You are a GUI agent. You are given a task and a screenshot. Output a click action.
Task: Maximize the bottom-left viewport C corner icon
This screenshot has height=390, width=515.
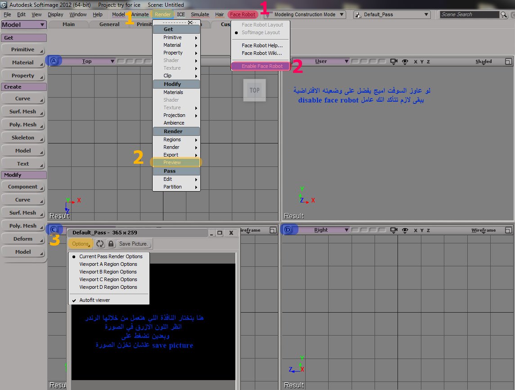[273, 230]
